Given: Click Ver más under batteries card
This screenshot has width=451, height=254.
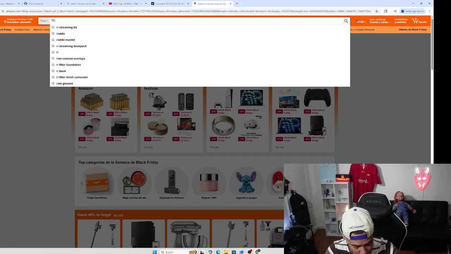Looking at the screenshot, I should (82, 147).
